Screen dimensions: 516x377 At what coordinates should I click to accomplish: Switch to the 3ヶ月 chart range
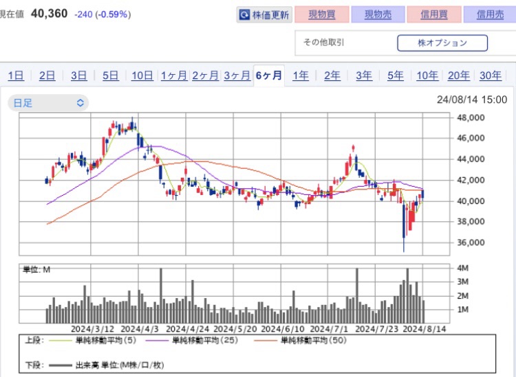point(237,76)
